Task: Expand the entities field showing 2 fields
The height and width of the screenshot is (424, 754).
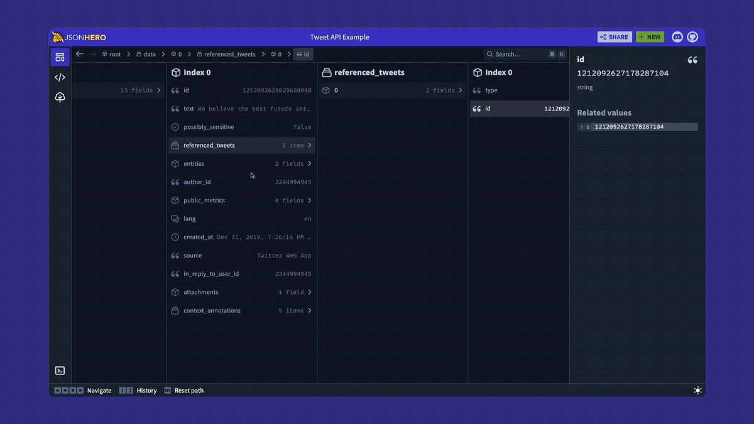Action: pos(241,163)
